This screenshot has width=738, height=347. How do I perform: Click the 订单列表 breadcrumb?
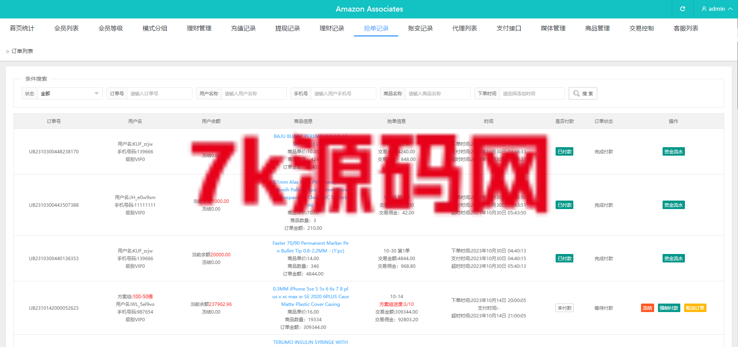tap(22, 51)
